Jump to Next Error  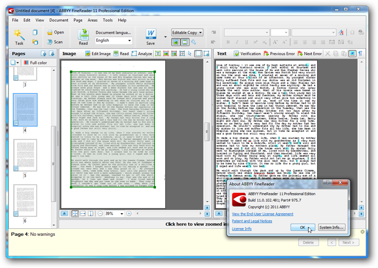(310, 53)
